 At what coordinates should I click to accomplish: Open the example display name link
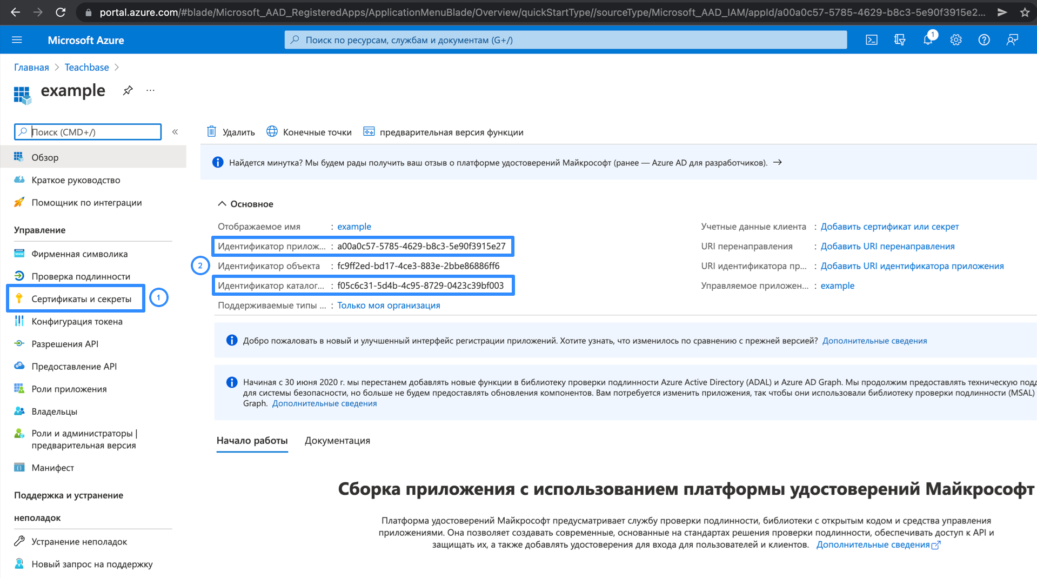[354, 227]
